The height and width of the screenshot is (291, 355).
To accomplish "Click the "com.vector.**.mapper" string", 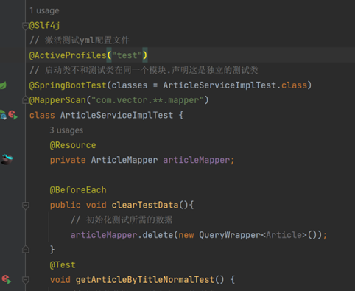I will click(147, 100).
